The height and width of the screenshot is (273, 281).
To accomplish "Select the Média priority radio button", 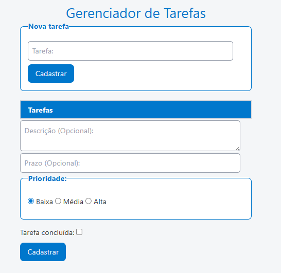I will pos(58,201).
